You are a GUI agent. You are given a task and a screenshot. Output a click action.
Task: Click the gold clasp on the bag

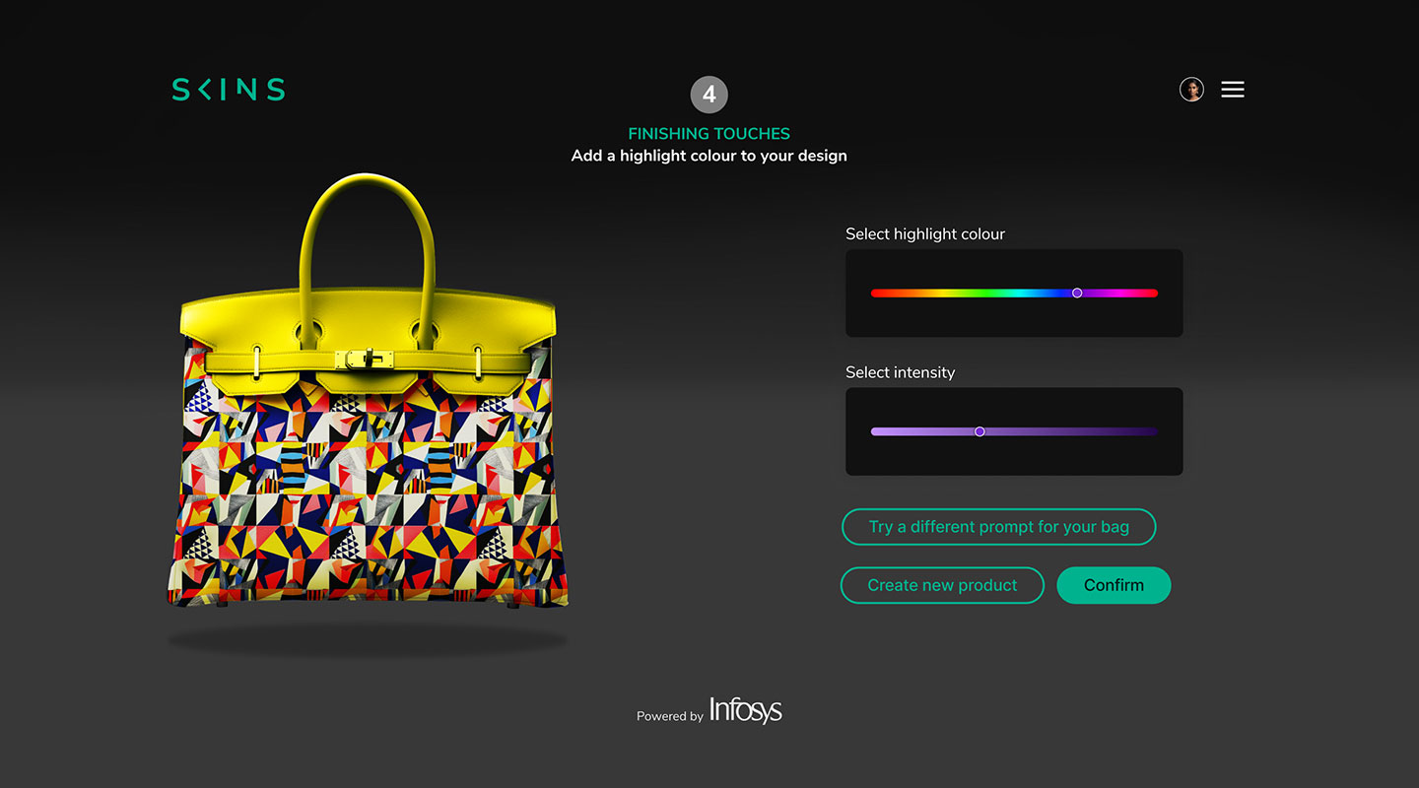click(x=365, y=359)
